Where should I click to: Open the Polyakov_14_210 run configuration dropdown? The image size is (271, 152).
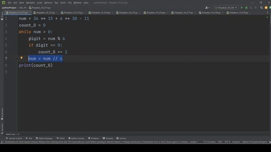(x=226, y=8)
